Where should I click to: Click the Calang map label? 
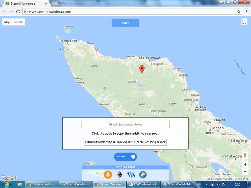coord(80,83)
